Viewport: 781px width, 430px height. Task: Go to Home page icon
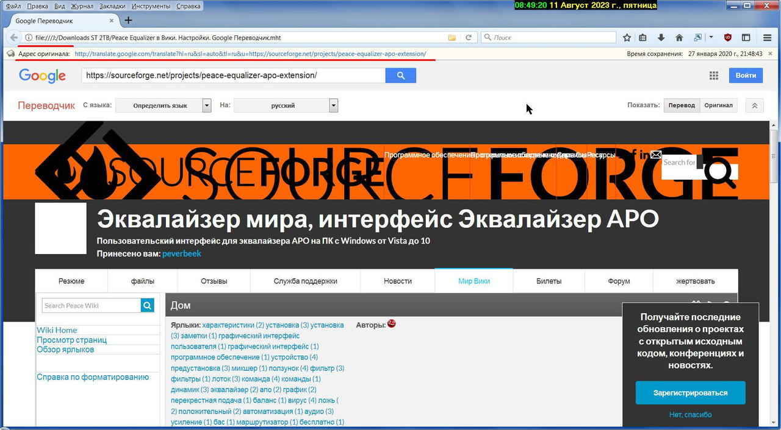tap(679, 38)
